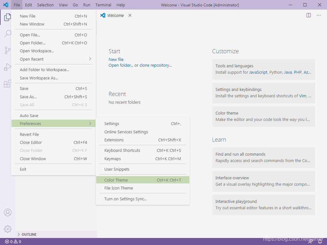This screenshot has height=245, width=327.
Task: Open the More Actions ellipsis menu
Action: pyautogui.click(x=319, y=15)
